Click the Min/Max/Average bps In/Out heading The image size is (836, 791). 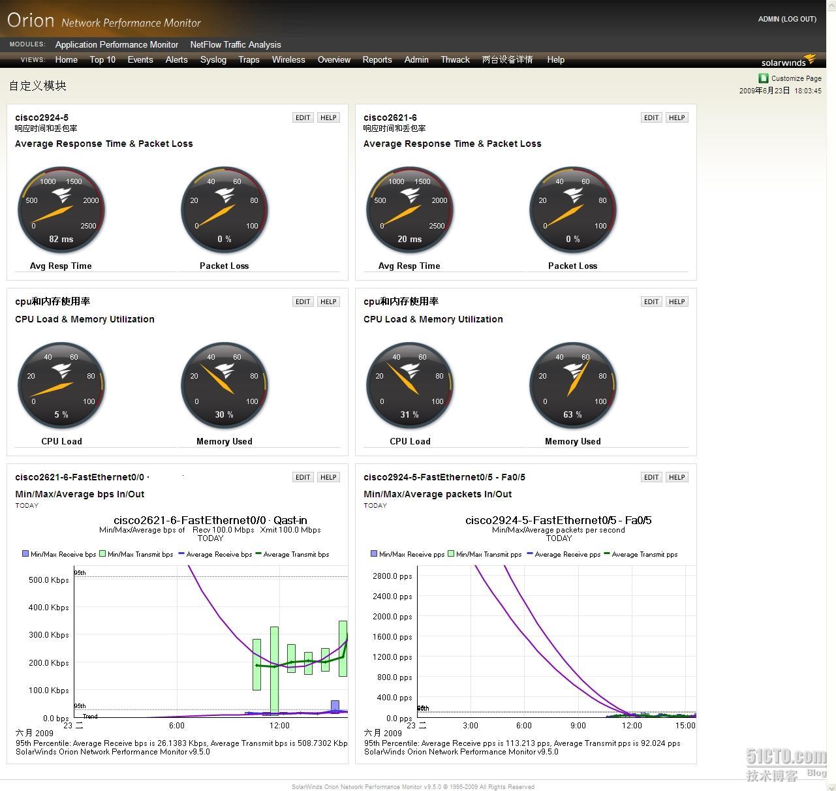80,494
